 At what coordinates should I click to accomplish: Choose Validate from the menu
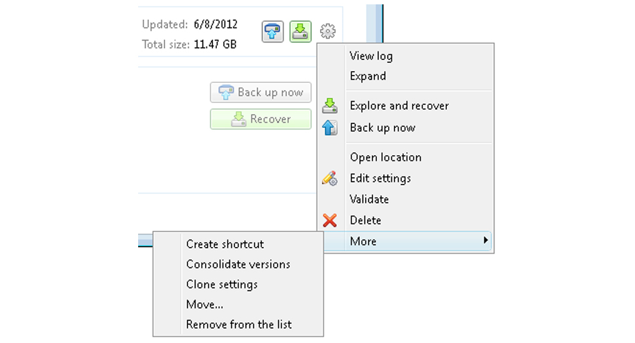(369, 200)
